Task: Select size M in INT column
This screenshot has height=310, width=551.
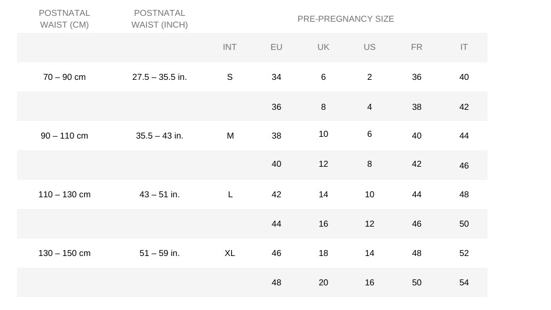Action: tap(230, 136)
